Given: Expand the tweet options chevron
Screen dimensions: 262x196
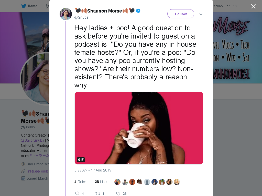Looking at the screenshot, I should [201, 14].
